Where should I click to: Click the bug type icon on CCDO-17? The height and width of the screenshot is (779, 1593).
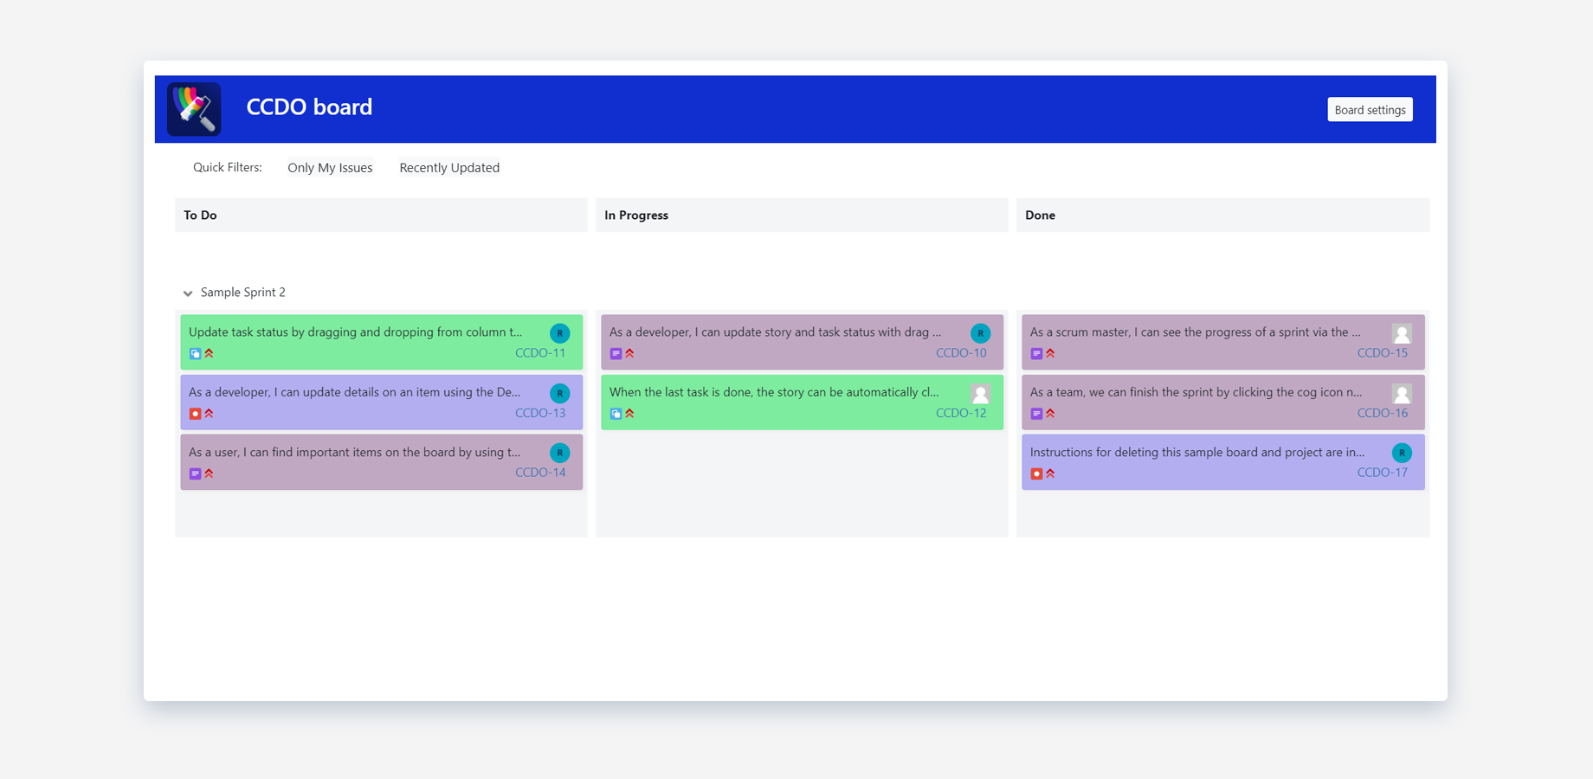point(1036,473)
